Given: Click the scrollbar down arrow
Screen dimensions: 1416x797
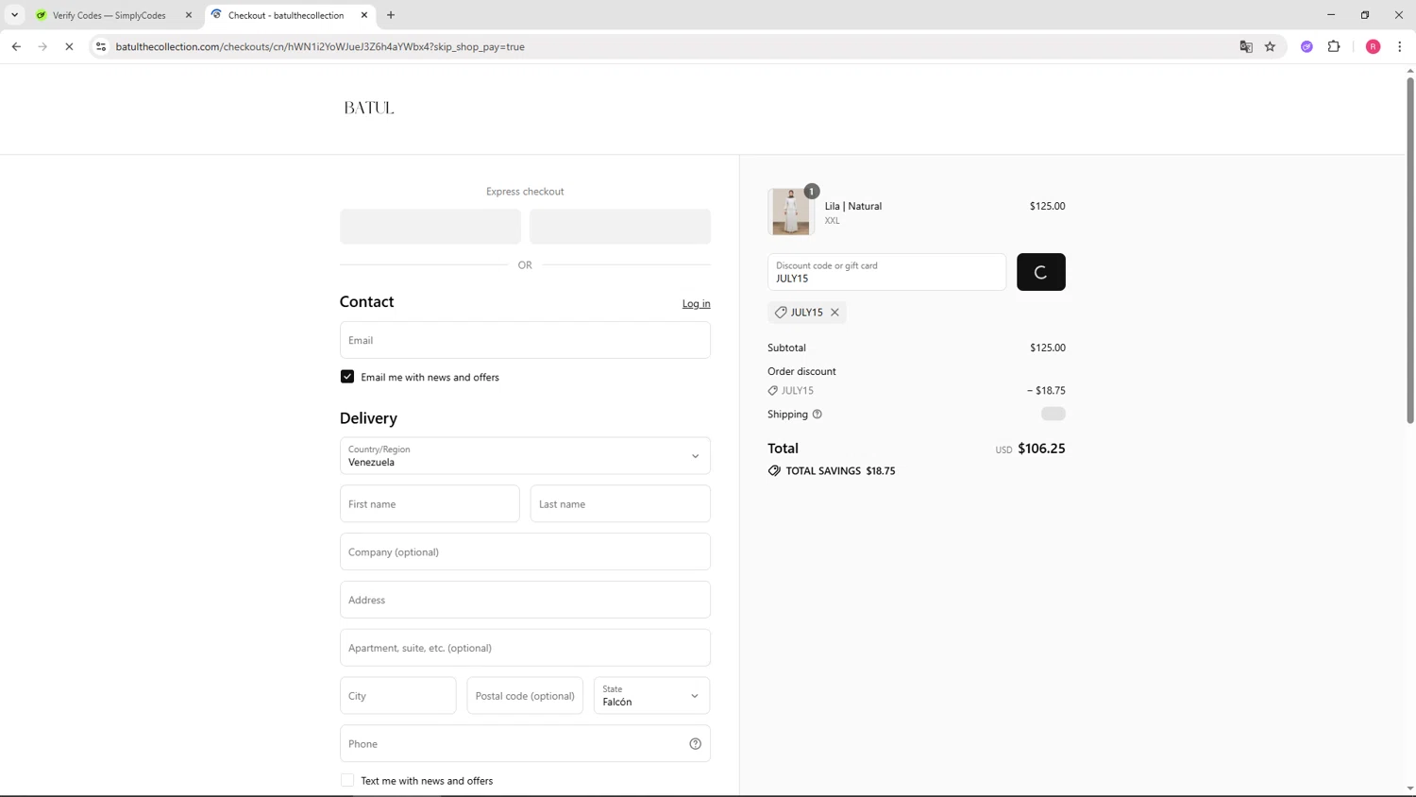Looking at the screenshot, I should coord(1410,789).
